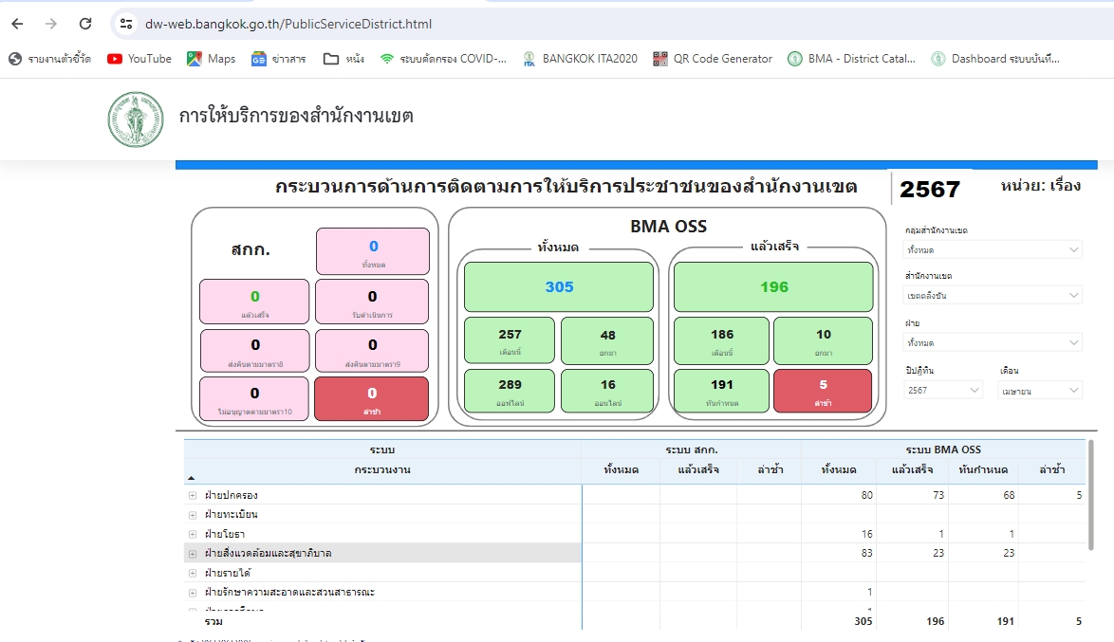Click BMA OSS ล่าช้า column header
This screenshot has width=1114, height=642.
point(1052,469)
